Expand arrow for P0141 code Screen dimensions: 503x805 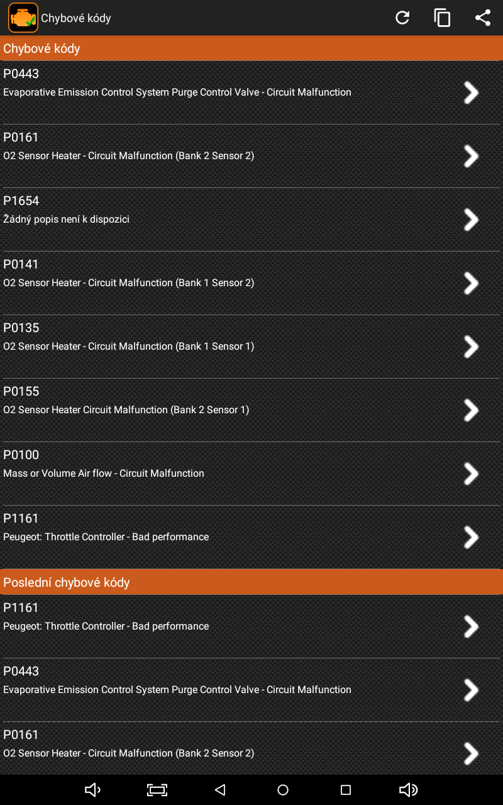pos(471,283)
